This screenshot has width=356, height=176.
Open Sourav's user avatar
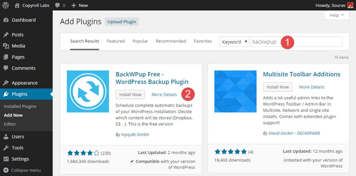tap(350, 5)
